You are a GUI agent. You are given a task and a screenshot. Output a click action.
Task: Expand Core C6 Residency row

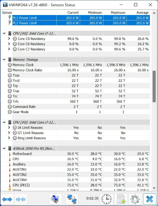click(x=9, y=44)
